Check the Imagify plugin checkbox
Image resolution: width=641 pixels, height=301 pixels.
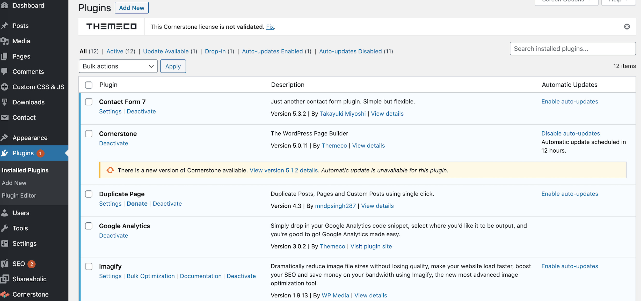pyautogui.click(x=89, y=266)
